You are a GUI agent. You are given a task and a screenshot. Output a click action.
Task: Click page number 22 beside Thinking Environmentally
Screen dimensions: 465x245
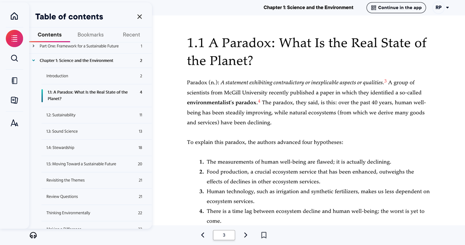click(x=140, y=213)
